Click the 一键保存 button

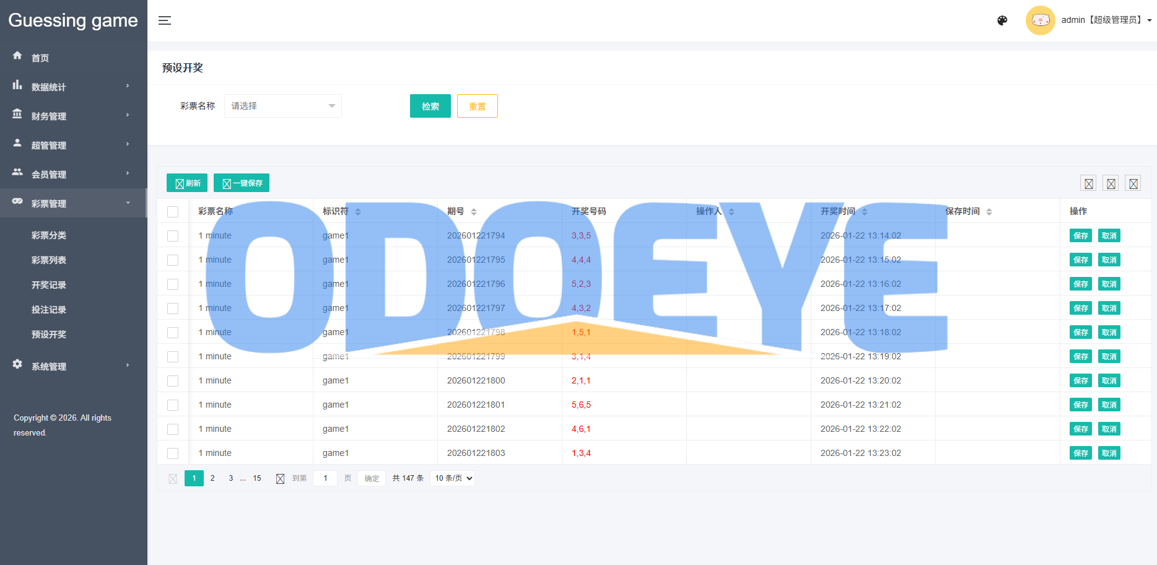point(242,183)
